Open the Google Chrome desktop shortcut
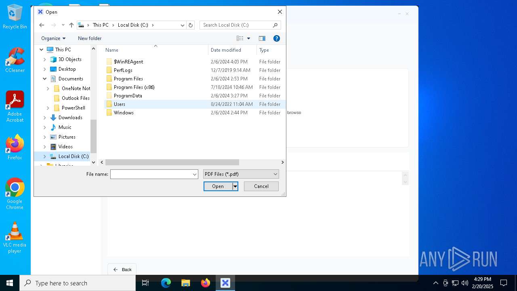 (15, 194)
